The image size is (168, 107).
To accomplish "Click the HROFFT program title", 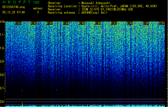I will coord(17,2).
